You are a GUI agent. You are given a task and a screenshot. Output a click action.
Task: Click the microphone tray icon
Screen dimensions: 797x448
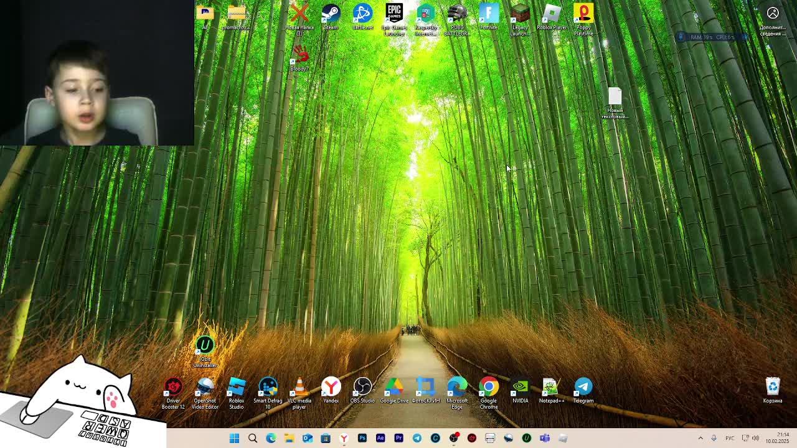click(x=714, y=438)
